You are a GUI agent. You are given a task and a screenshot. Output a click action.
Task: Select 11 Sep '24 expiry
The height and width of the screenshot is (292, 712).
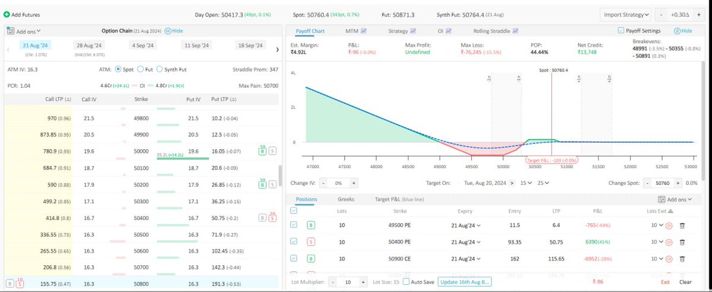click(197, 45)
